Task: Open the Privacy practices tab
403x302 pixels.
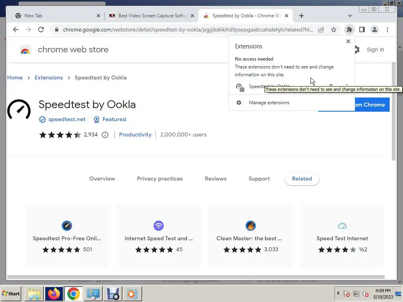Action: coord(160,179)
